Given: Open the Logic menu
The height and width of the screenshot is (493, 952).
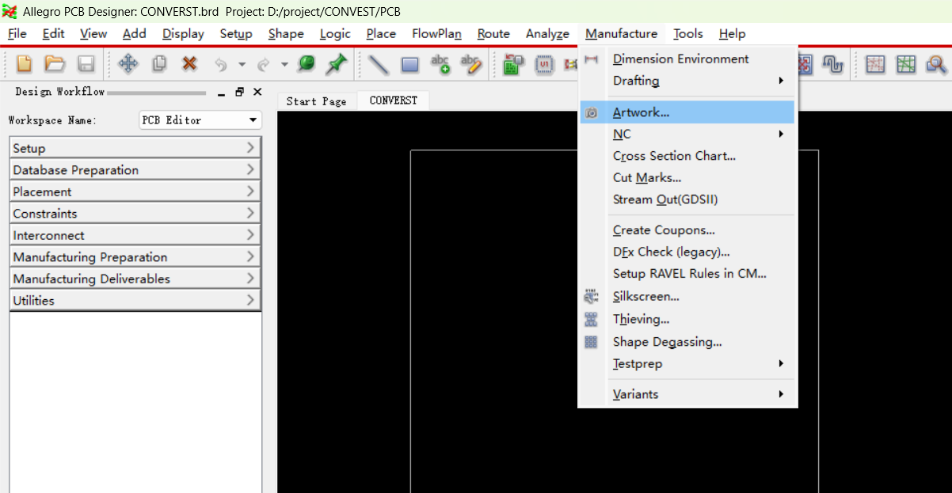Looking at the screenshot, I should [x=335, y=33].
